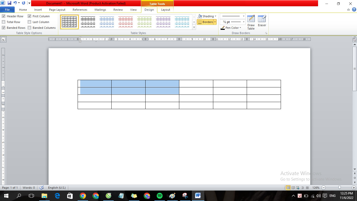Open the Review tab
The image size is (357, 201).
118,10
